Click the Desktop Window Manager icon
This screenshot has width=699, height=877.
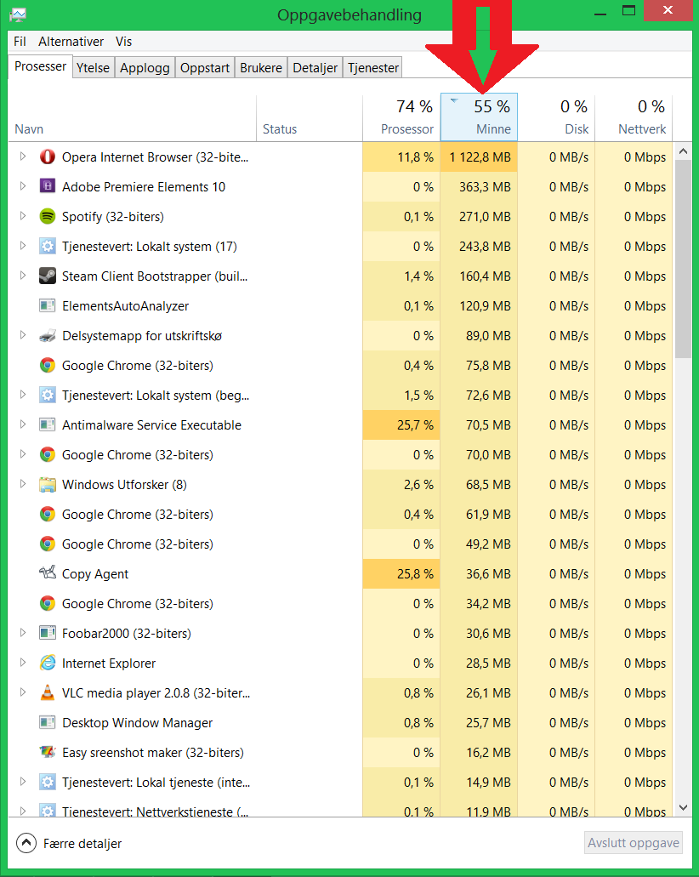tap(48, 723)
